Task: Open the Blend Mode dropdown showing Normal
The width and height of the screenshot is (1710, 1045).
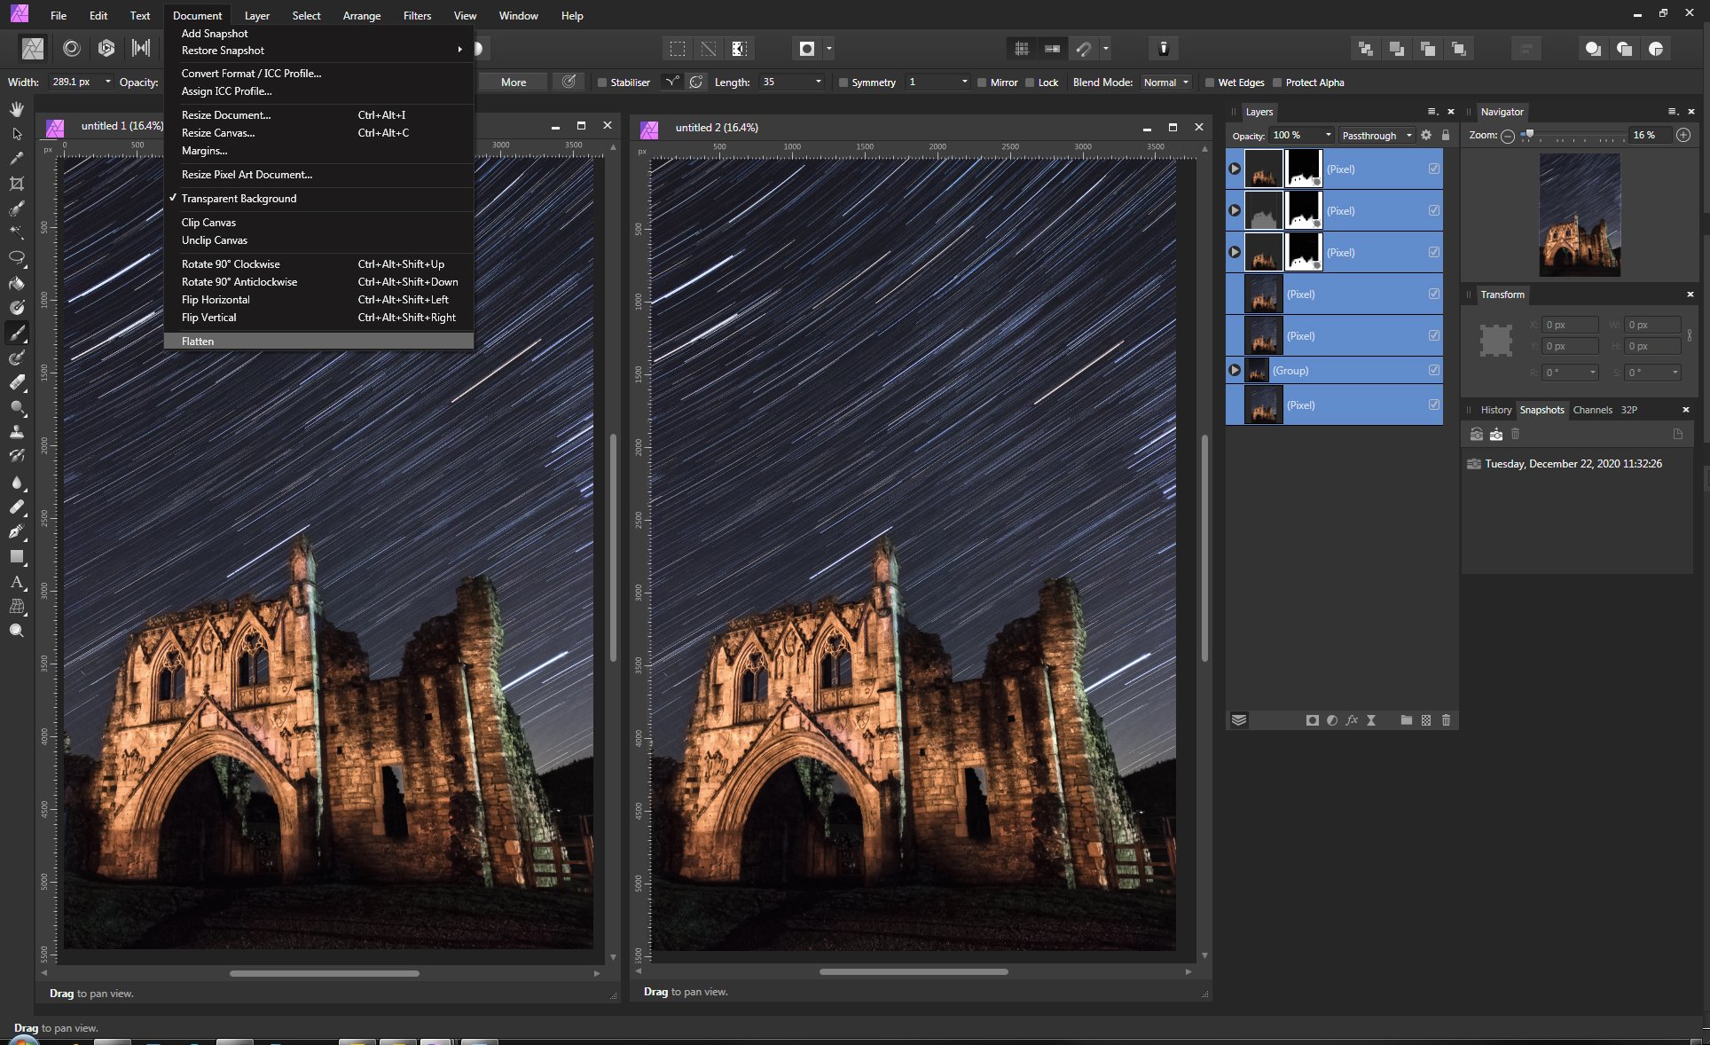Action: click(x=1165, y=82)
